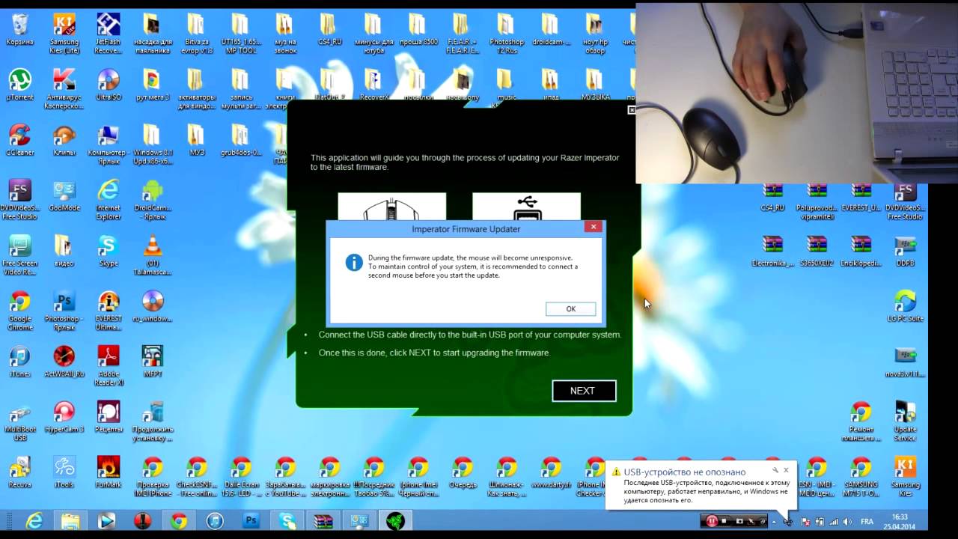Viewport: 958px width, 539px height.
Task: Select the MultiBoot USB shortcut
Action: [x=20, y=421]
